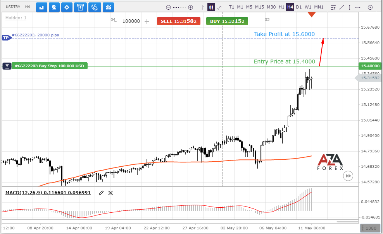Click the current price 15.31582 axis label

pos(369,78)
